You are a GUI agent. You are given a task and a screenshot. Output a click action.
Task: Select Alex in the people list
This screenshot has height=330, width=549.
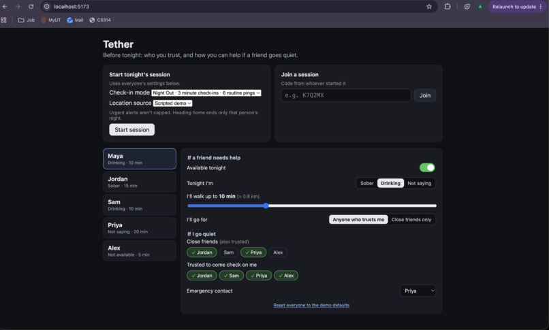pyautogui.click(x=140, y=251)
